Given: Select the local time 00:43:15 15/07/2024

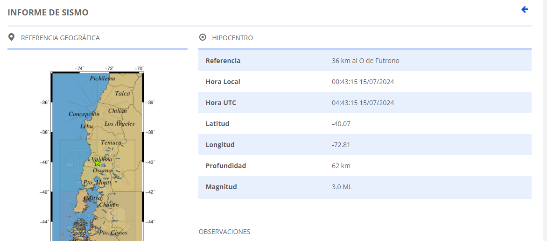Looking at the screenshot, I should coord(363,82).
